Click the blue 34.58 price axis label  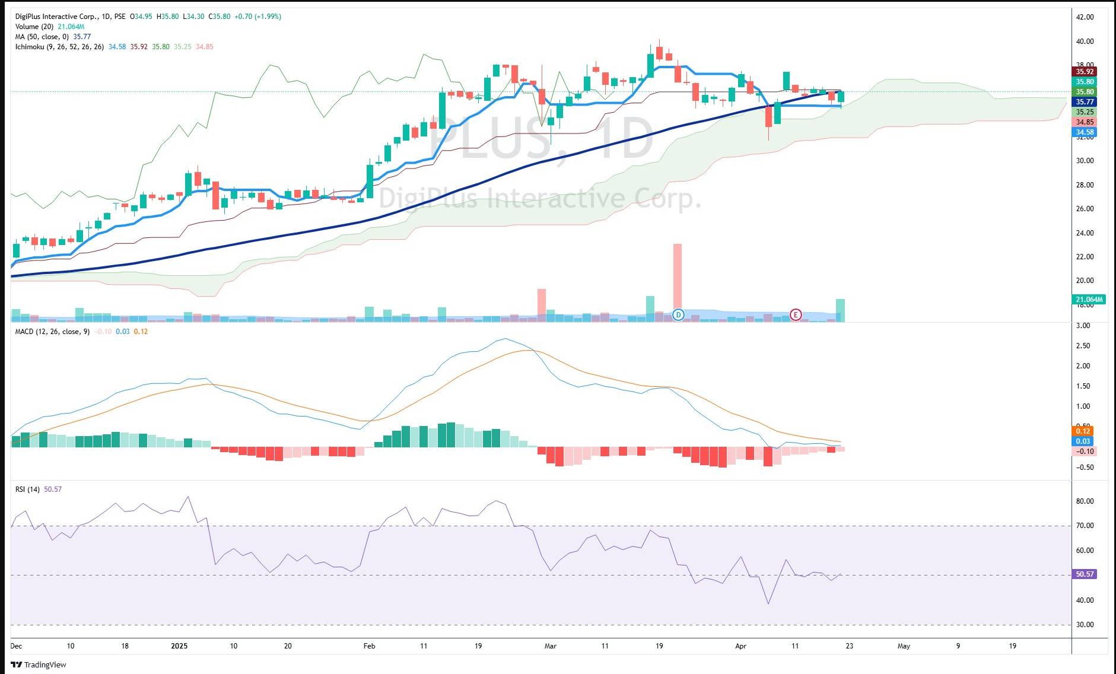[1085, 132]
